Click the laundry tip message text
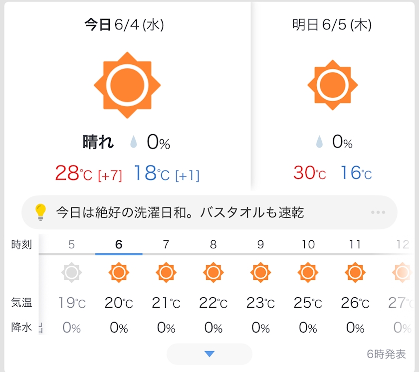419x372 pixels. click(180, 212)
